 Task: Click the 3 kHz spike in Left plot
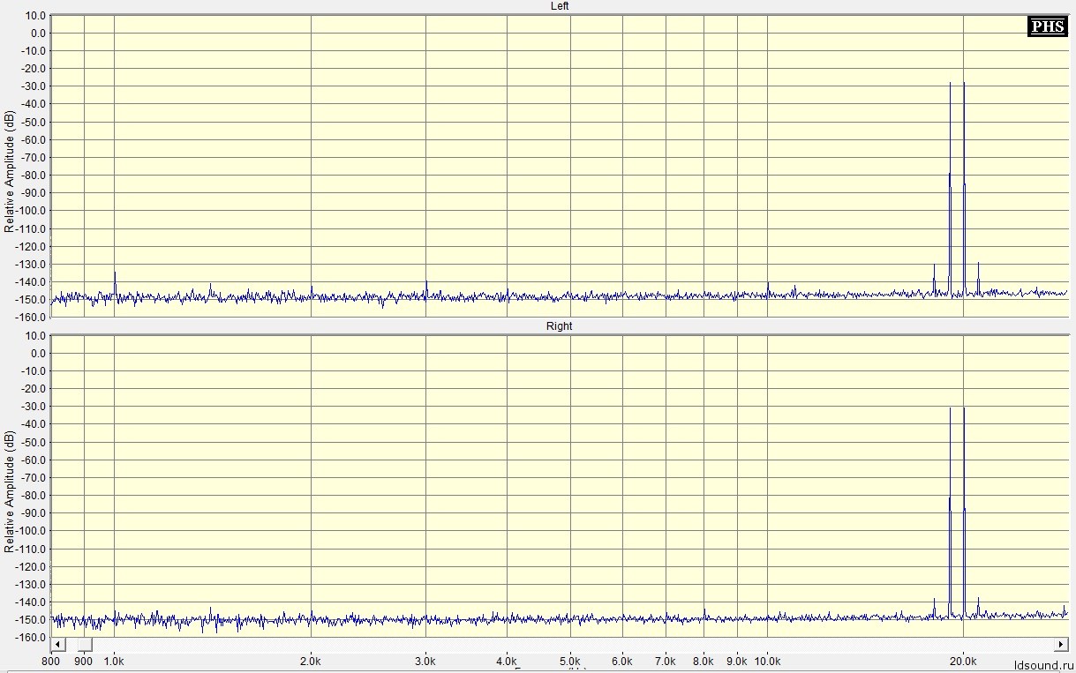426,289
